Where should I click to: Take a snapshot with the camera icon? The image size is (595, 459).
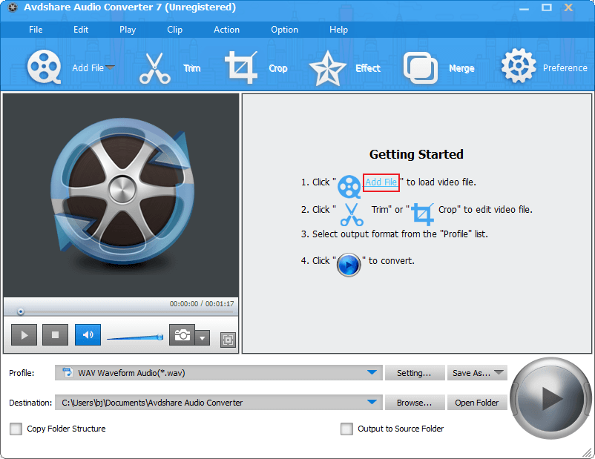(x=183, y=334)
